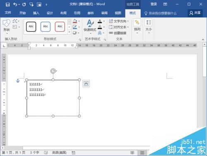Viewport: 207px width, 156px height.
Task: Open Customize Quick Access Toolbar dropdown
Action: [46, 5]
